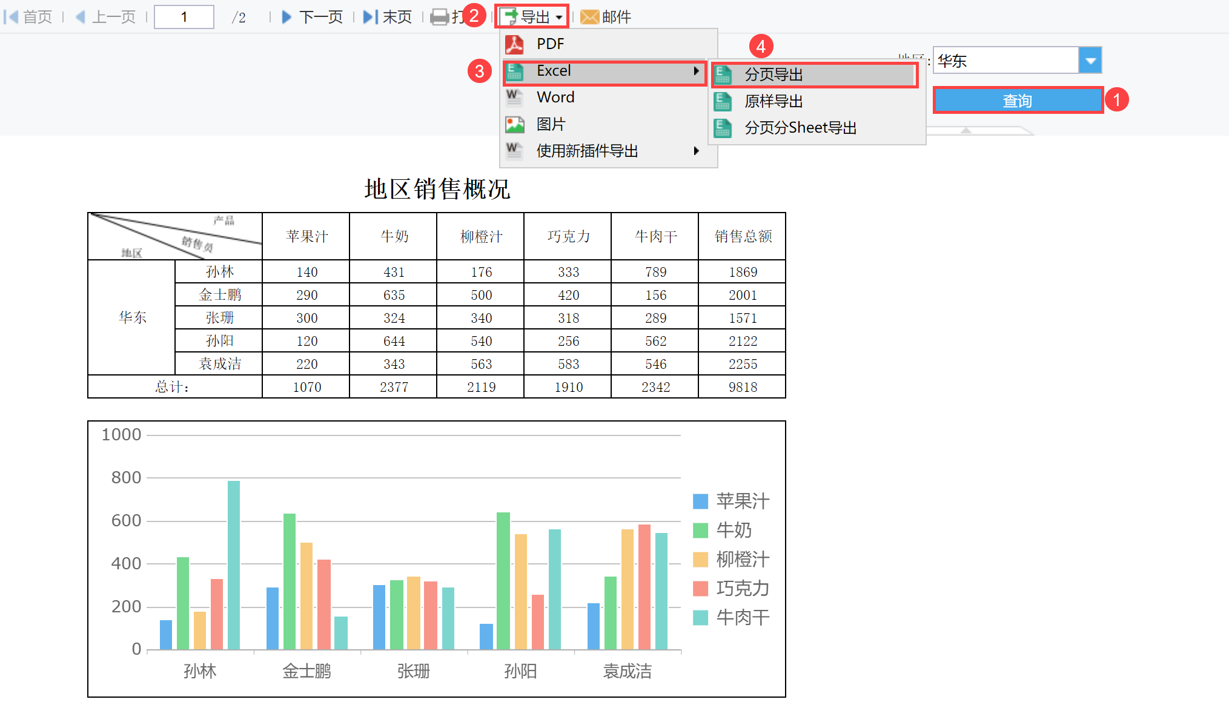Click the next page arrow icon
The image size is (1229, 728).
[287, 17]
